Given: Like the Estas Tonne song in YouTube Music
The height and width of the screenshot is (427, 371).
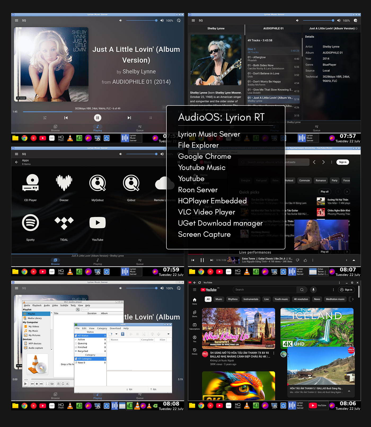Looking at the screenshot, I should point(305,260).
